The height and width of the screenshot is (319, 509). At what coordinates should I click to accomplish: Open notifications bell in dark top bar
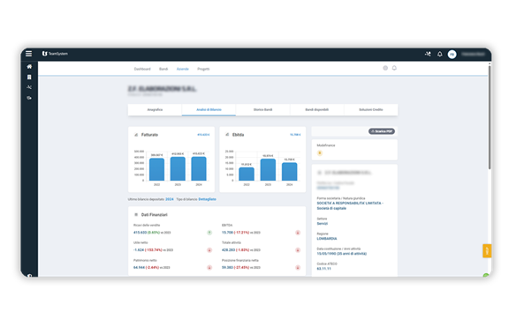(439, 54)
